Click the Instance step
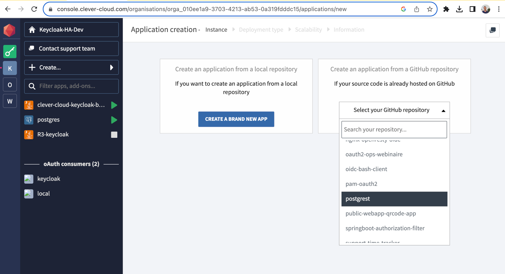Viewport: 505px width, 274px height. (x=216, y=30)
